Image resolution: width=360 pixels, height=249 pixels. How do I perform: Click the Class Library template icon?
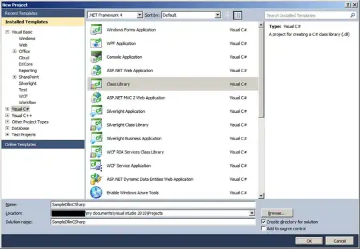coord(96,84)
